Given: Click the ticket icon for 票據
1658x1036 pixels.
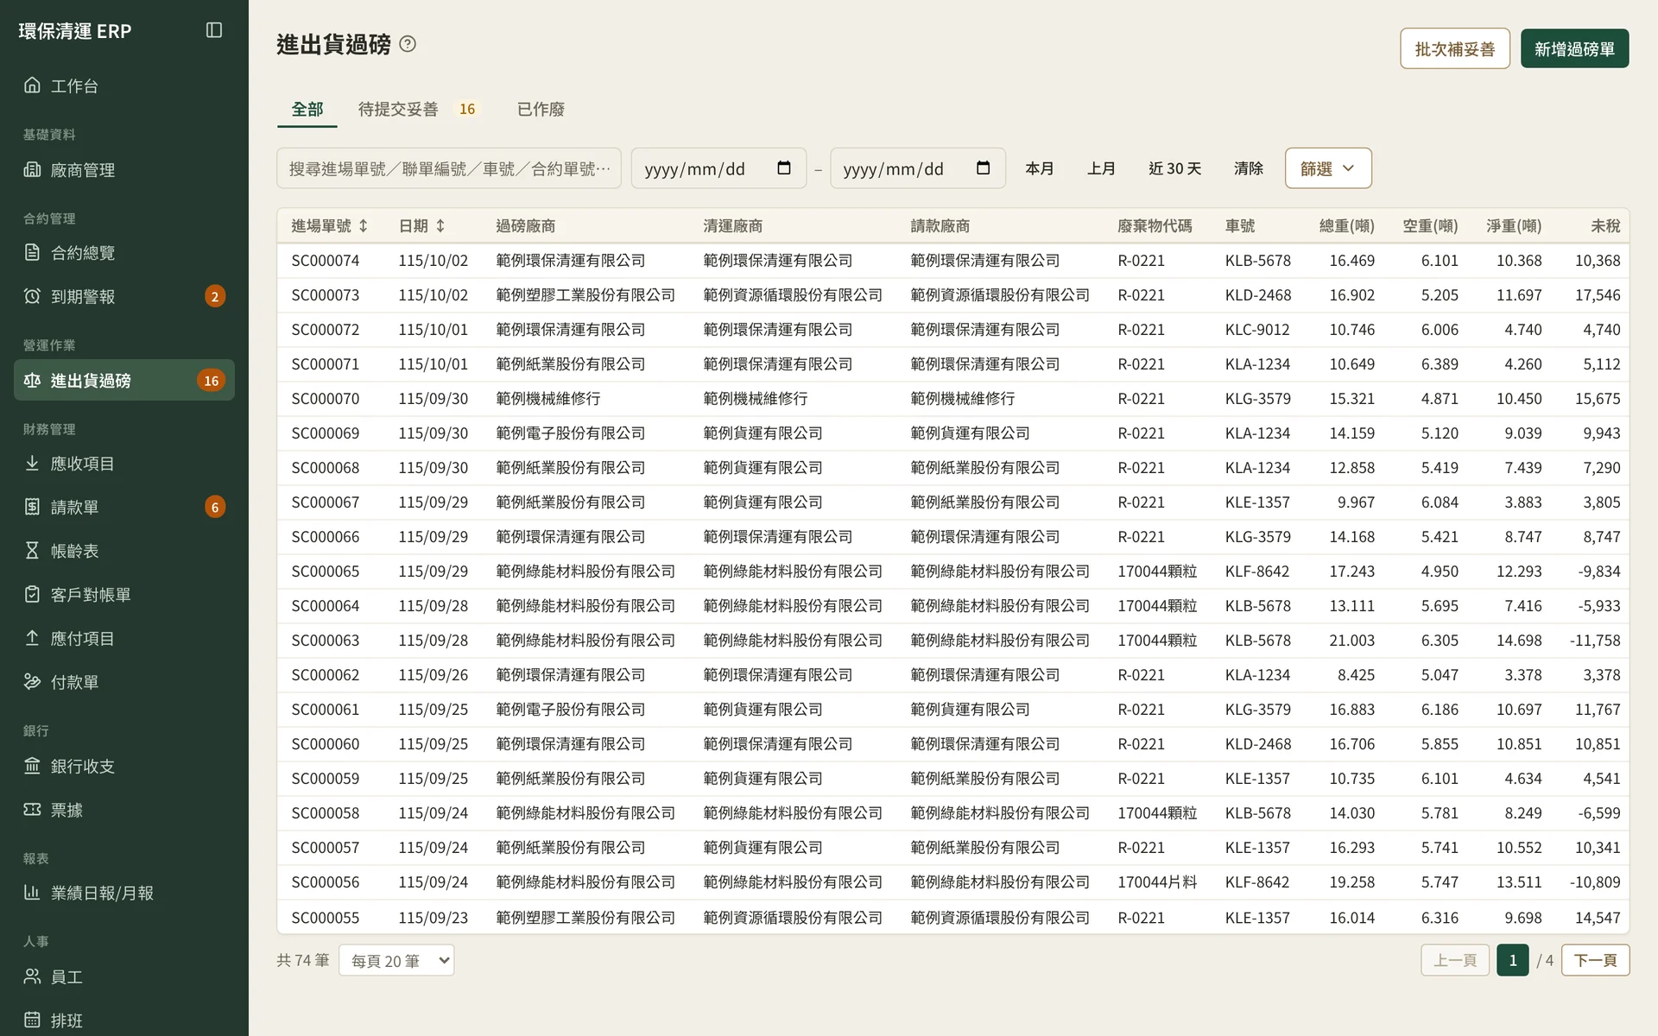Looking at the screenshot, I should [x=32, y=809].
